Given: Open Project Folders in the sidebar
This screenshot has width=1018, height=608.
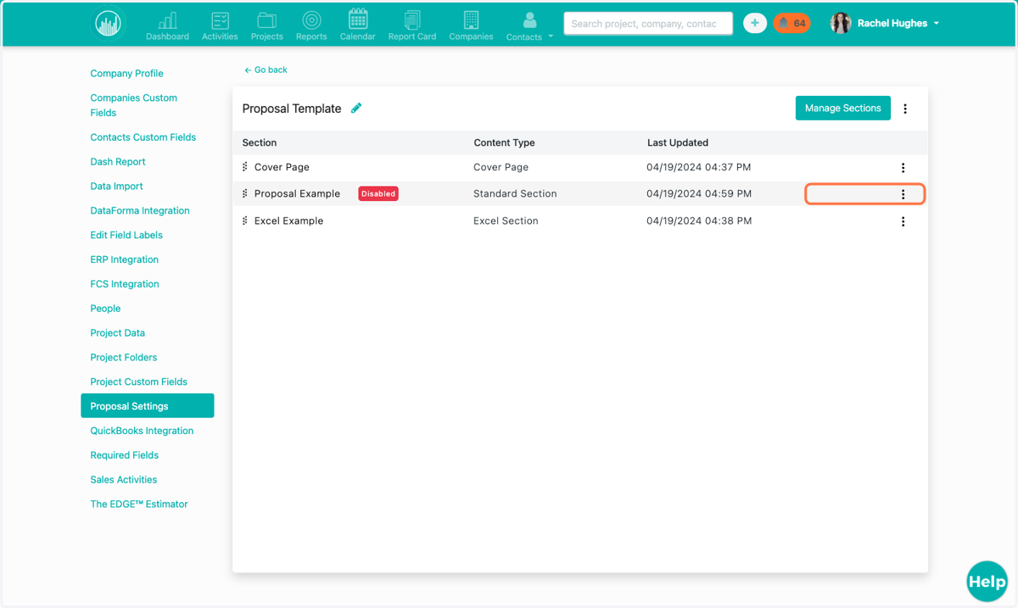Looking at the screenshot, I should (123, 358).
